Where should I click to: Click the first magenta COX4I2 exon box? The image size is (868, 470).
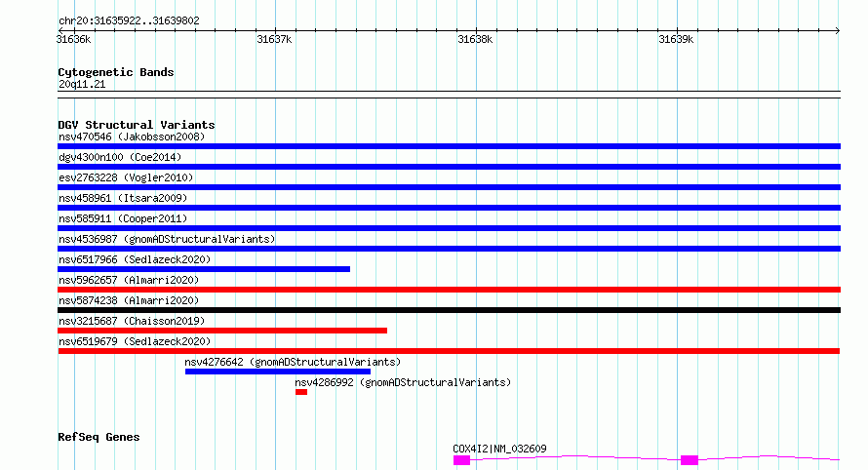point(461,460)
